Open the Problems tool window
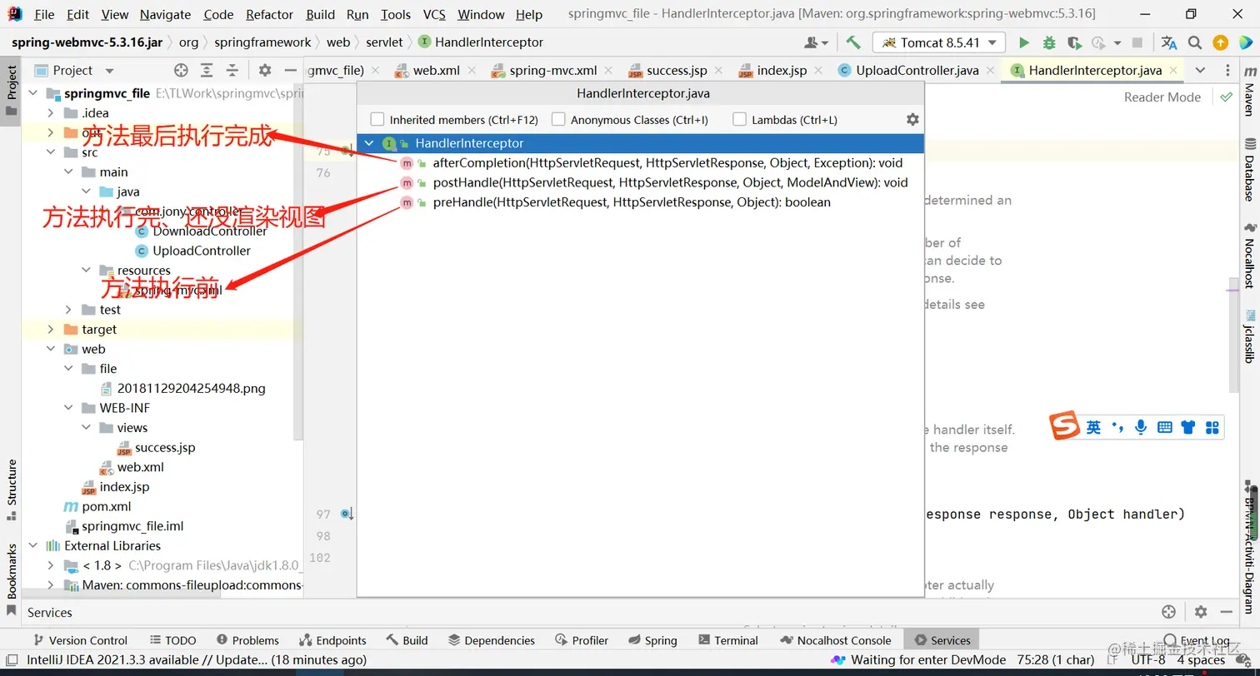The height and width of the screenshot is (676, 1260). (x=247, y=640)
